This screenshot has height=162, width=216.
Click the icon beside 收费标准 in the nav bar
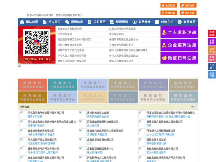pos(134,22)
